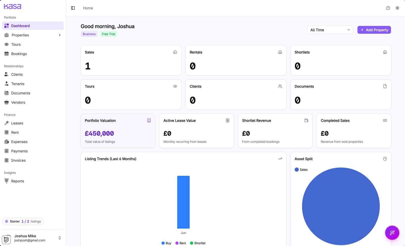405x246 pixels.
Task: Open Invoices page
Action: pos(33,161)
